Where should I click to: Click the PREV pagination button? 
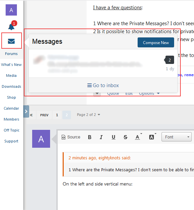(x=44, y=115)
